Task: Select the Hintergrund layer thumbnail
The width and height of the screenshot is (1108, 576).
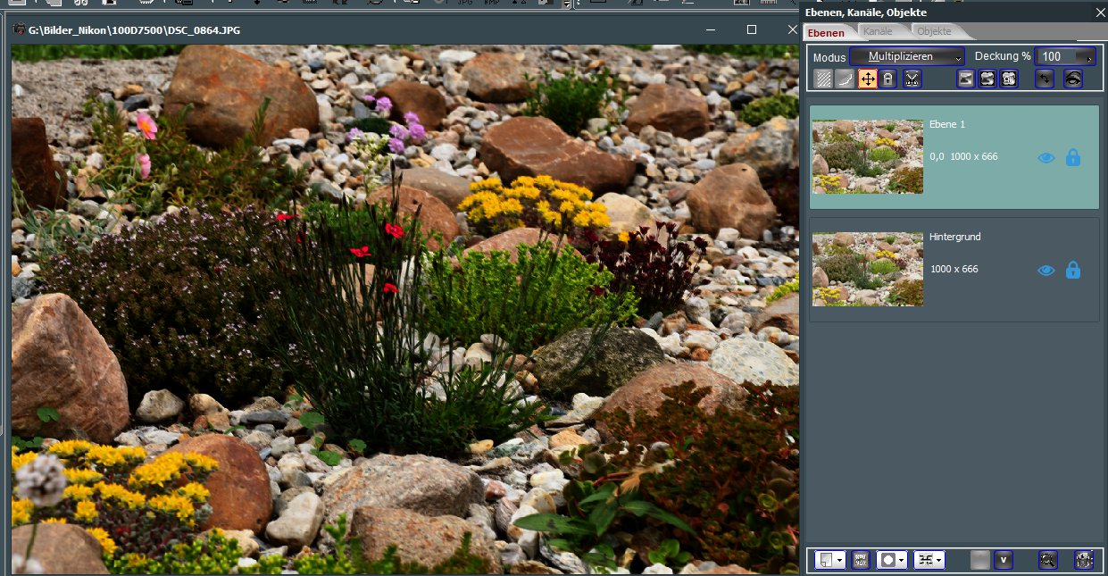Action: [868, 269]
